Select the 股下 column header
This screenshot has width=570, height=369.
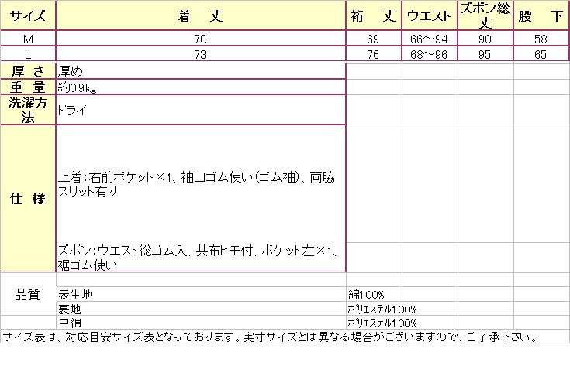[x=541, y=15]
